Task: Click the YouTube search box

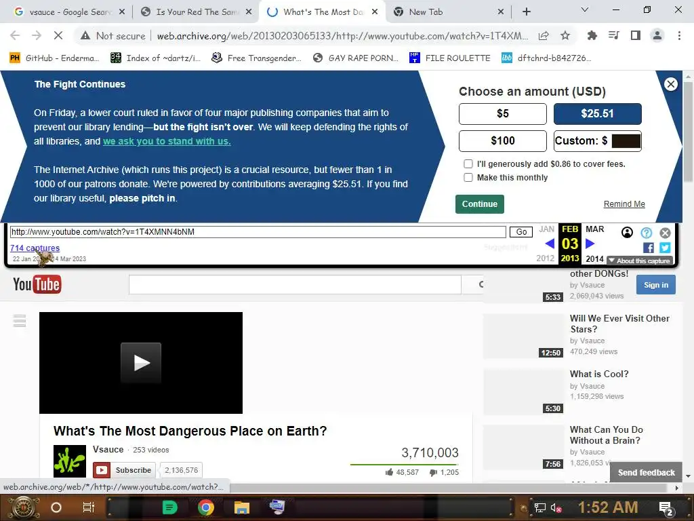Action: [295, 284]
